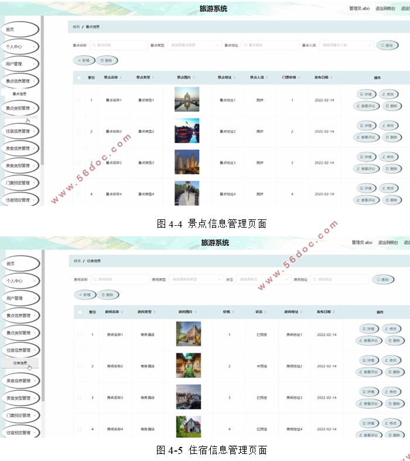Screen dimensions: 410x461
Task: Tick checkbox for 房间名称2 row
Action: [x=80, y=366]
